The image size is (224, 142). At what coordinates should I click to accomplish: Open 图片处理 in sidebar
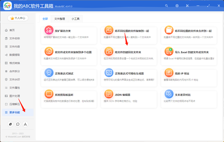tap(18, 96)
